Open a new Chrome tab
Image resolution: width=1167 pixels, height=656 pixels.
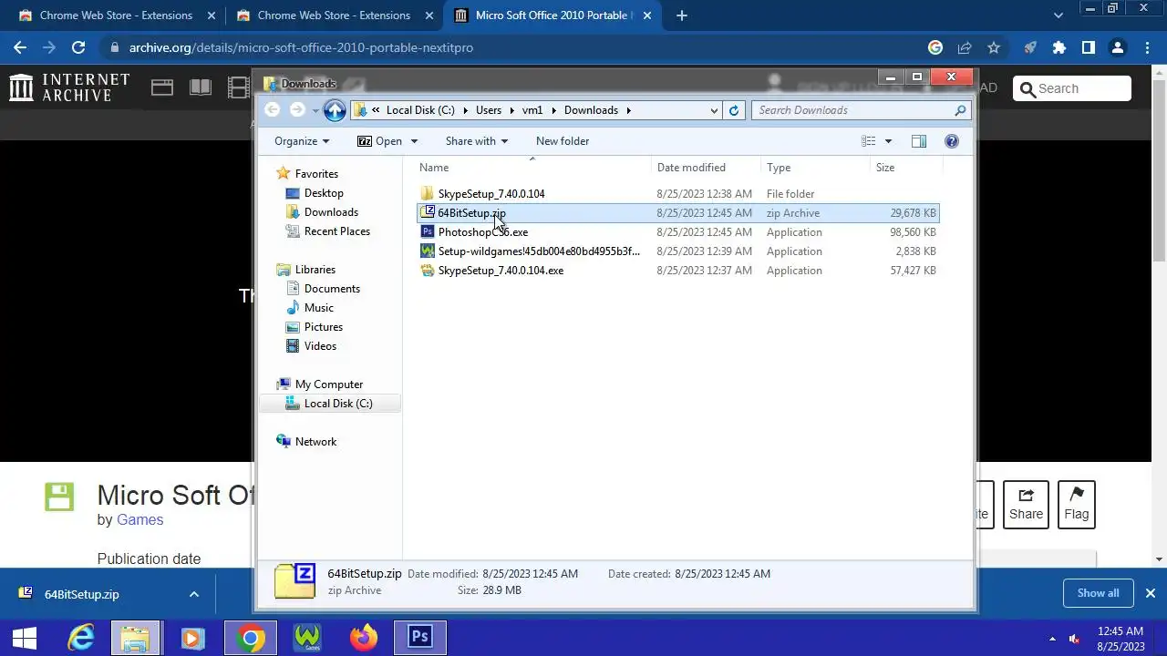coord(682,15)
